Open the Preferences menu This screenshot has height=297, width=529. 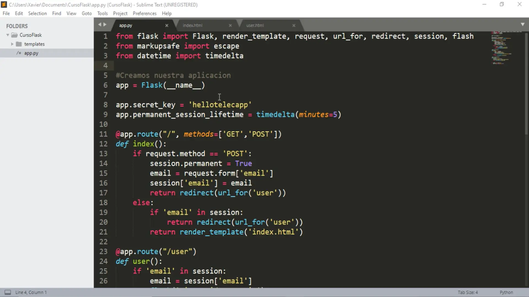[x=144, y=13]
